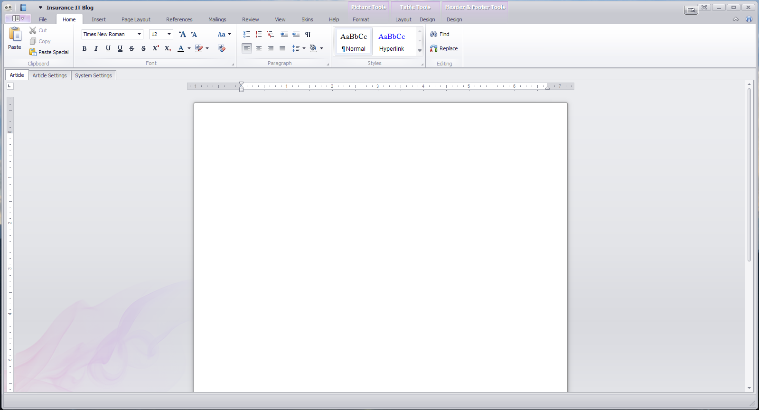Viewport: 759px width, 410px height.
Task: Open the Change Case dropdown arrow
Action: tap(229, 34)
